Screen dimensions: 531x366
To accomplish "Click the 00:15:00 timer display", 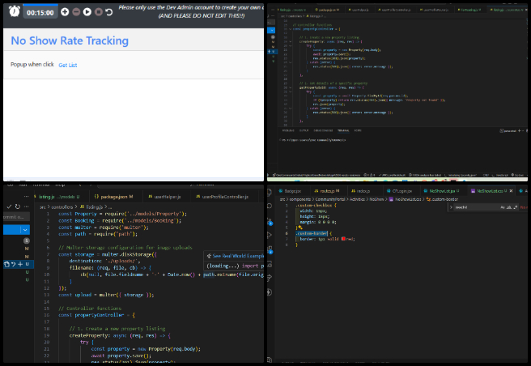I will [40, 13].
